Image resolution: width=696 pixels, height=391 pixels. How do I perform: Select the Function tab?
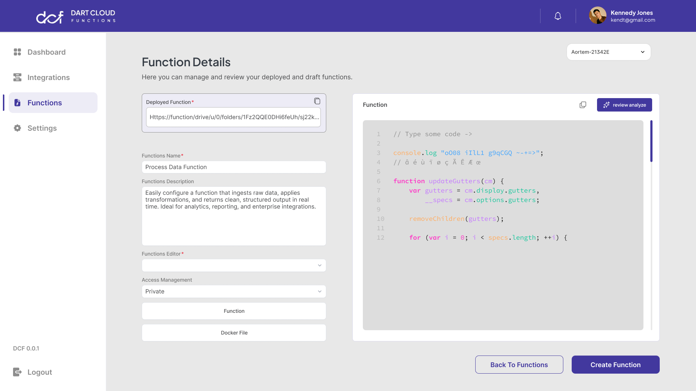(234, 311)
